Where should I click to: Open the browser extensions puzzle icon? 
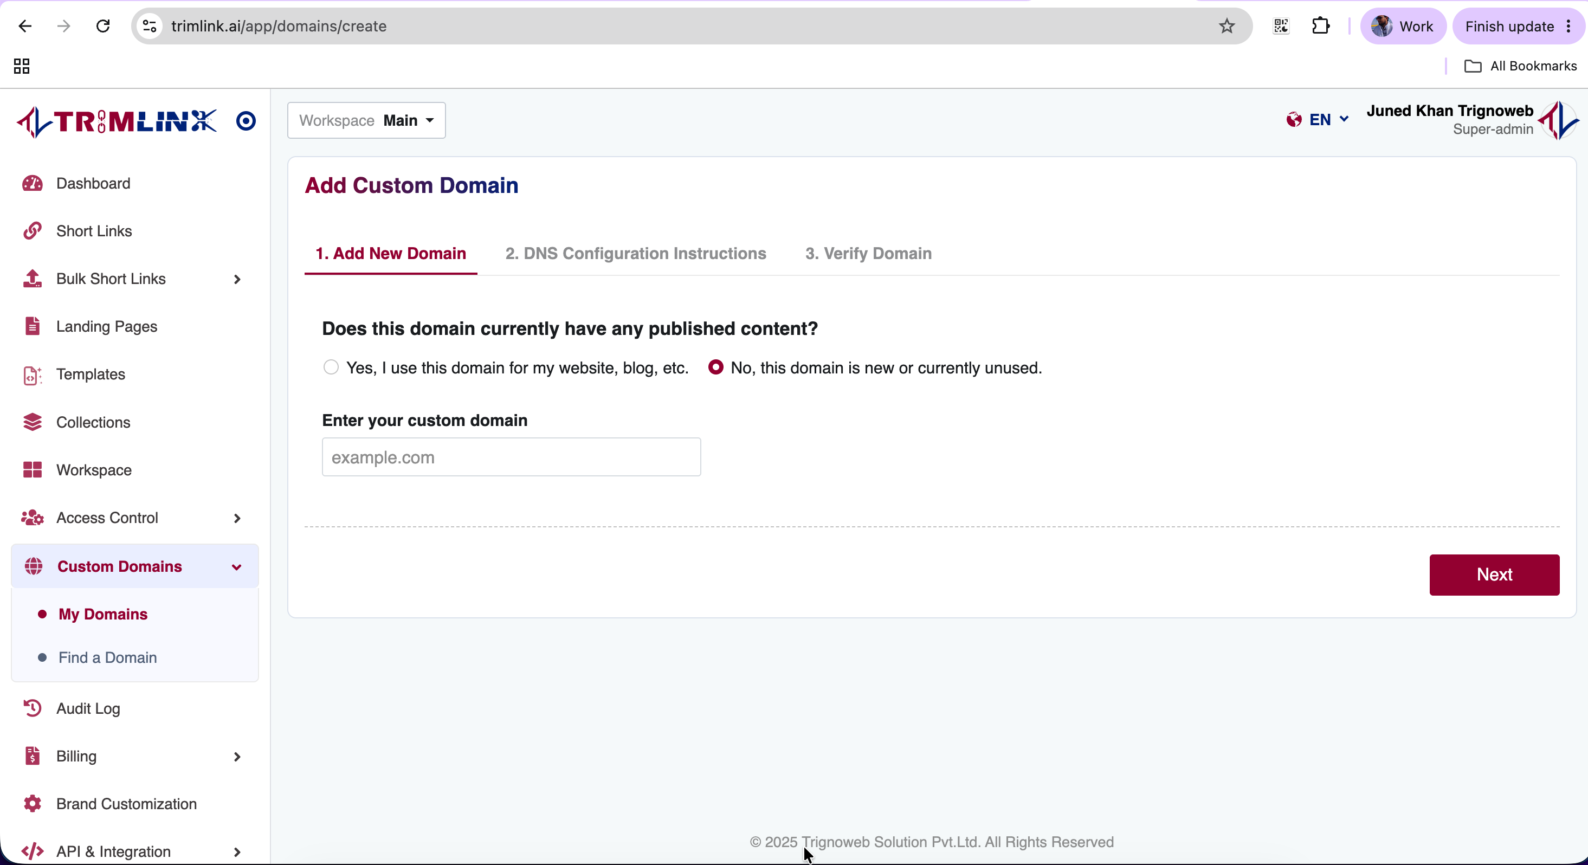click(x=1320, y=26)
